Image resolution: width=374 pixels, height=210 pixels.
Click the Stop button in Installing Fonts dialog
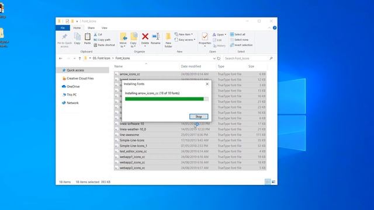pos(199,117)
